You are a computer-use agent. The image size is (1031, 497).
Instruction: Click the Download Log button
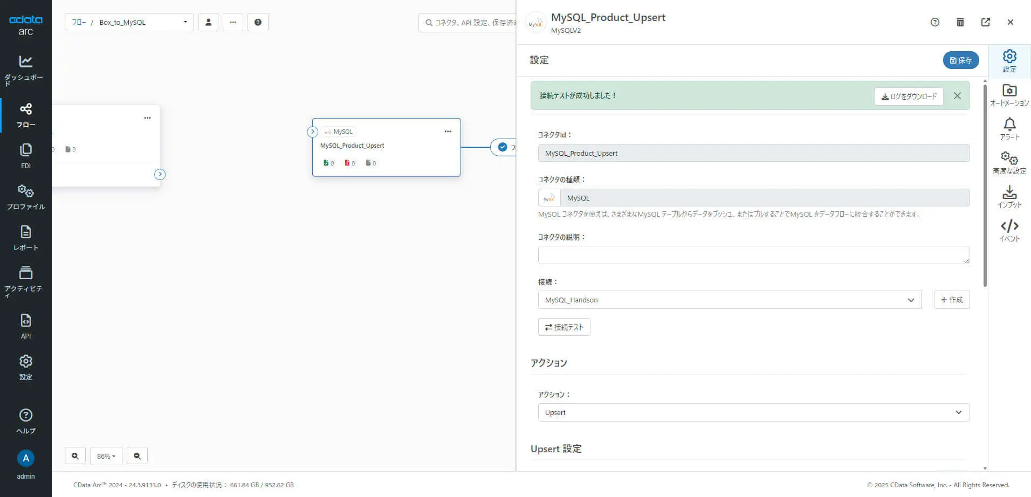909,96
